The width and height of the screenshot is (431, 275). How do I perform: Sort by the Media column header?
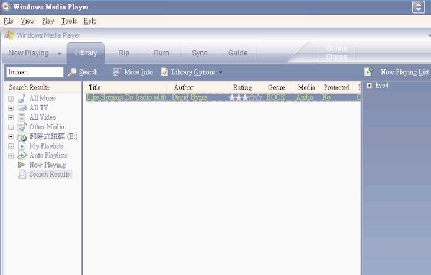tap(305, 87)
